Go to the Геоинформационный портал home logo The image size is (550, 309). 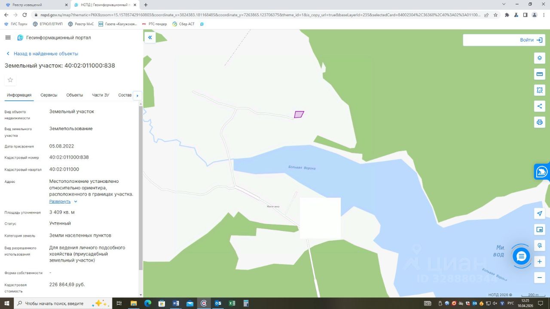(54, 38)
